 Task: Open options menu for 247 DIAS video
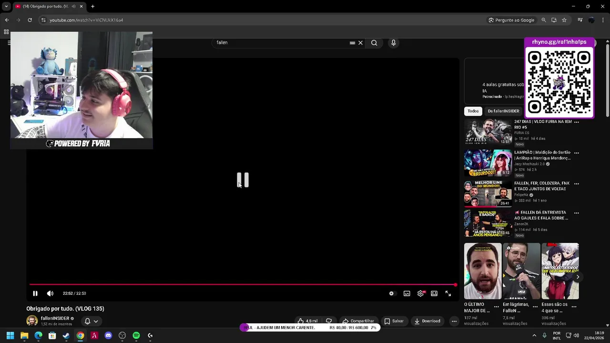click(x=576, y=122)
